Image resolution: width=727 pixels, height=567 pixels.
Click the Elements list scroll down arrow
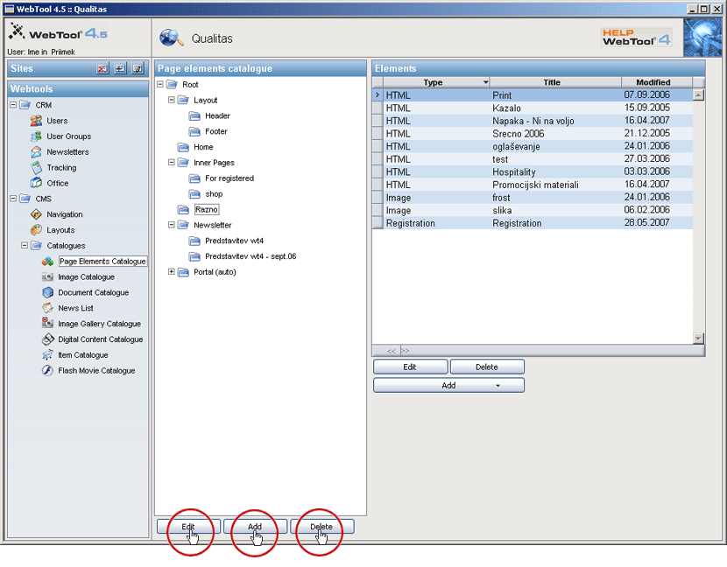698,338
